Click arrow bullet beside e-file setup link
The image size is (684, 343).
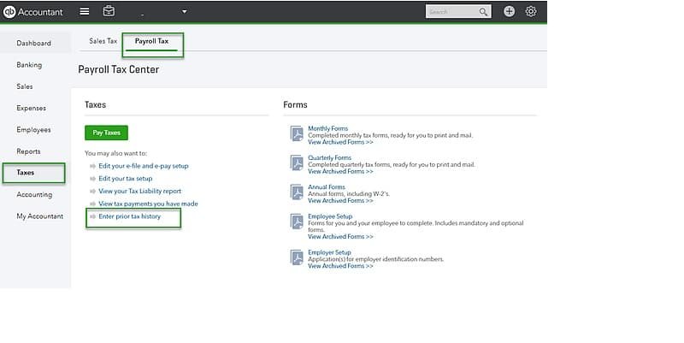[x=92, y=166]
